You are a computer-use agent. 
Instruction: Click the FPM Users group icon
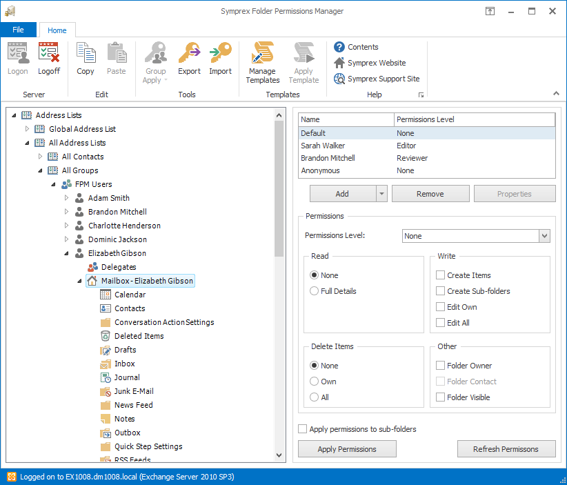coord(66,184)
